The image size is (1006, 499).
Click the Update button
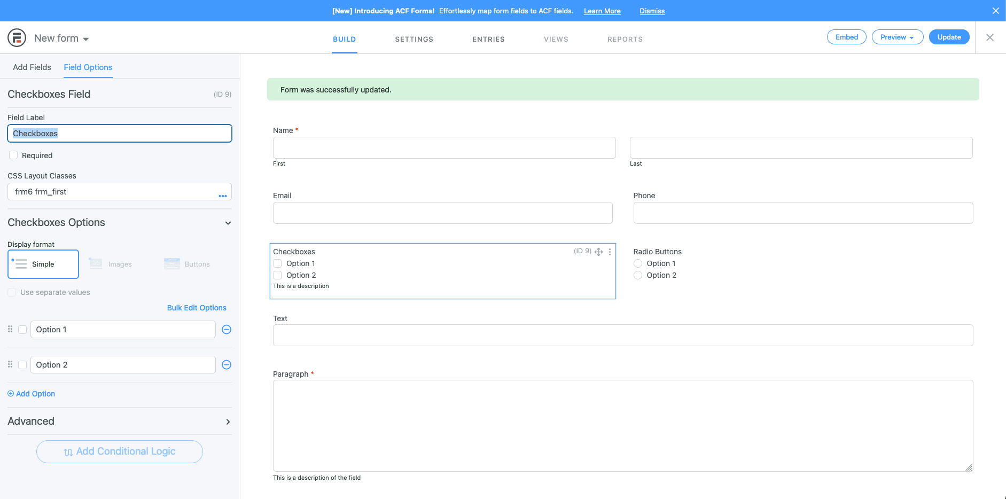[949, 37]
